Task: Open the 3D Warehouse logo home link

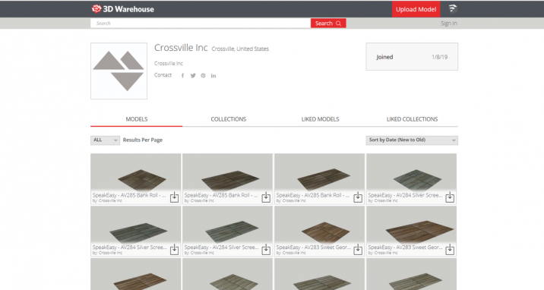Action: pos(123,9)
